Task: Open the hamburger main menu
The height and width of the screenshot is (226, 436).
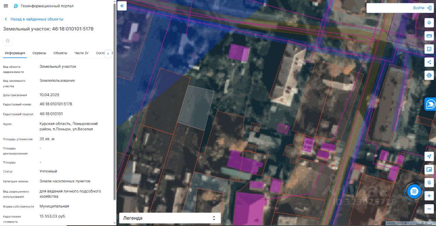Action: (6, 6)
